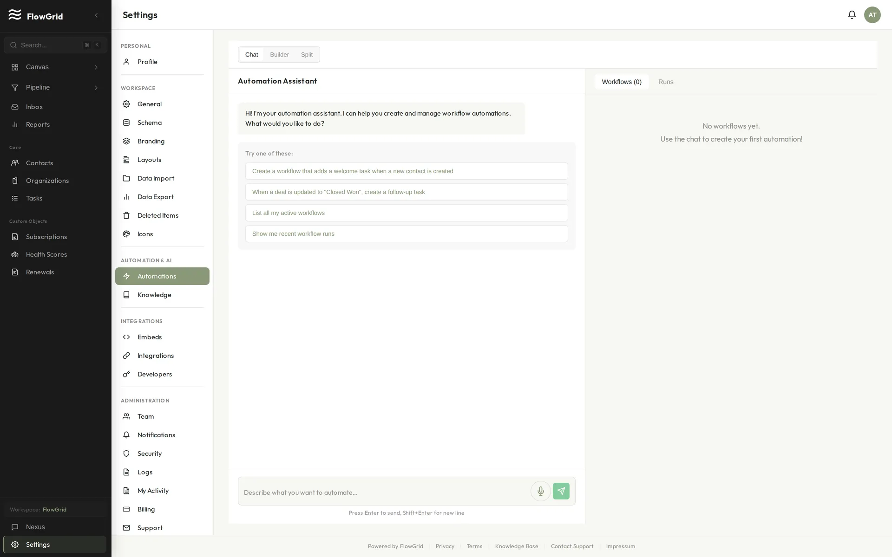Click the Inbox tray icon

coord(15,107)
